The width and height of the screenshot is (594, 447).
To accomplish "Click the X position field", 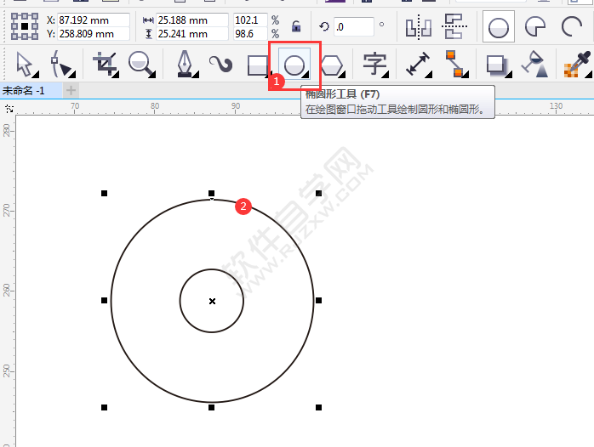I will 94,20.
